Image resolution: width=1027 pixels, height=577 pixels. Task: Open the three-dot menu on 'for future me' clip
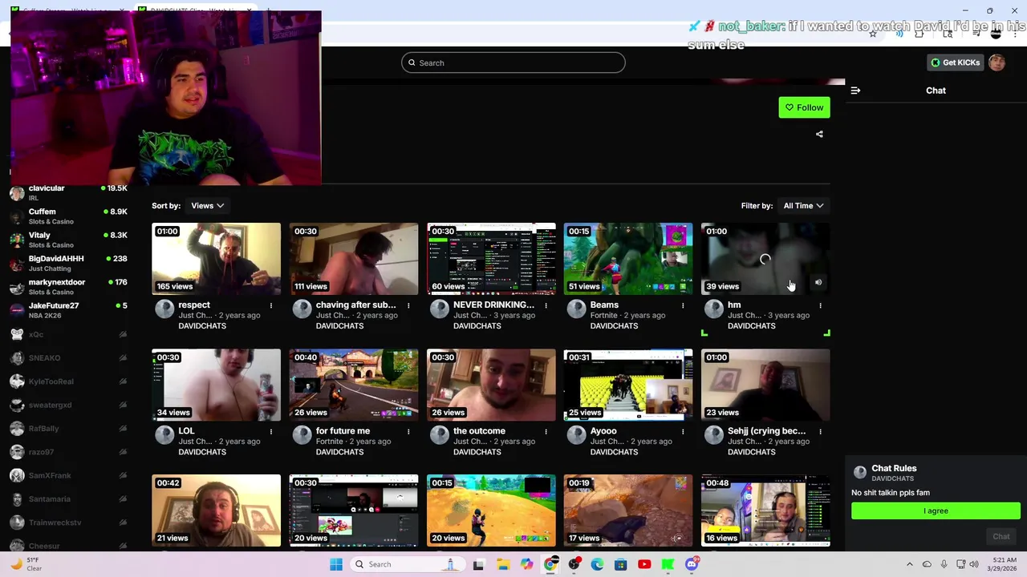coord(408,431)
